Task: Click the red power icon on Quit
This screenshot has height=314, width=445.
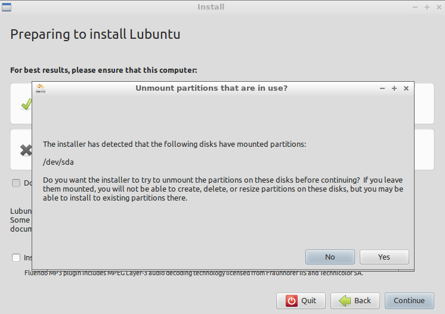Action: tap(292, 301)
